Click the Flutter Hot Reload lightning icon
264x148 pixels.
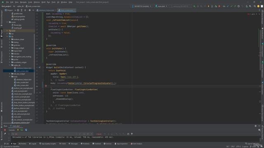tap(208, 6)
